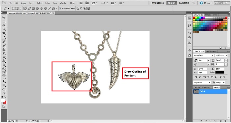Select the History Brush tool
Image resolution: width=231 pixels, height=123 pixels.
[x=4, y=53]
